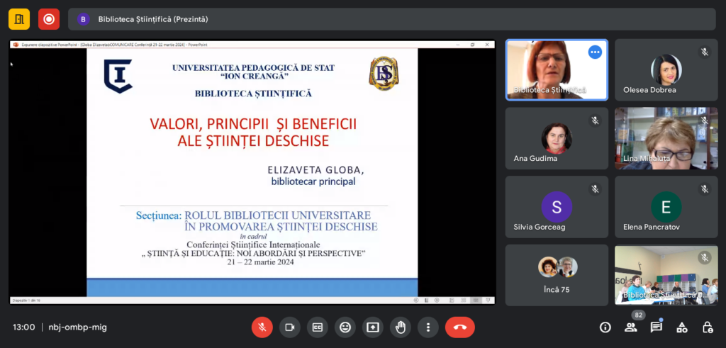
Task: Open the emoji reactions button
Action: click(345, 327)
